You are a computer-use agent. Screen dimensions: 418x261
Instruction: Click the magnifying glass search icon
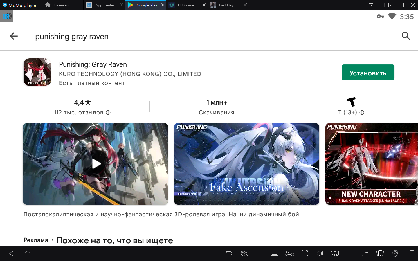pos(406,36)
